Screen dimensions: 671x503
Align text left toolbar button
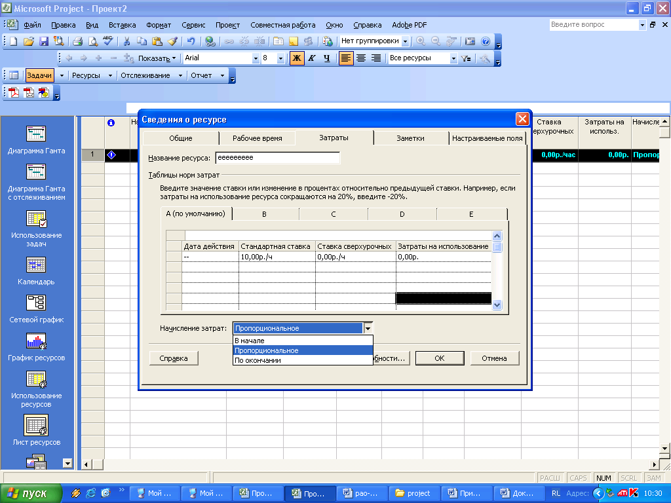(x=346, y=58)
